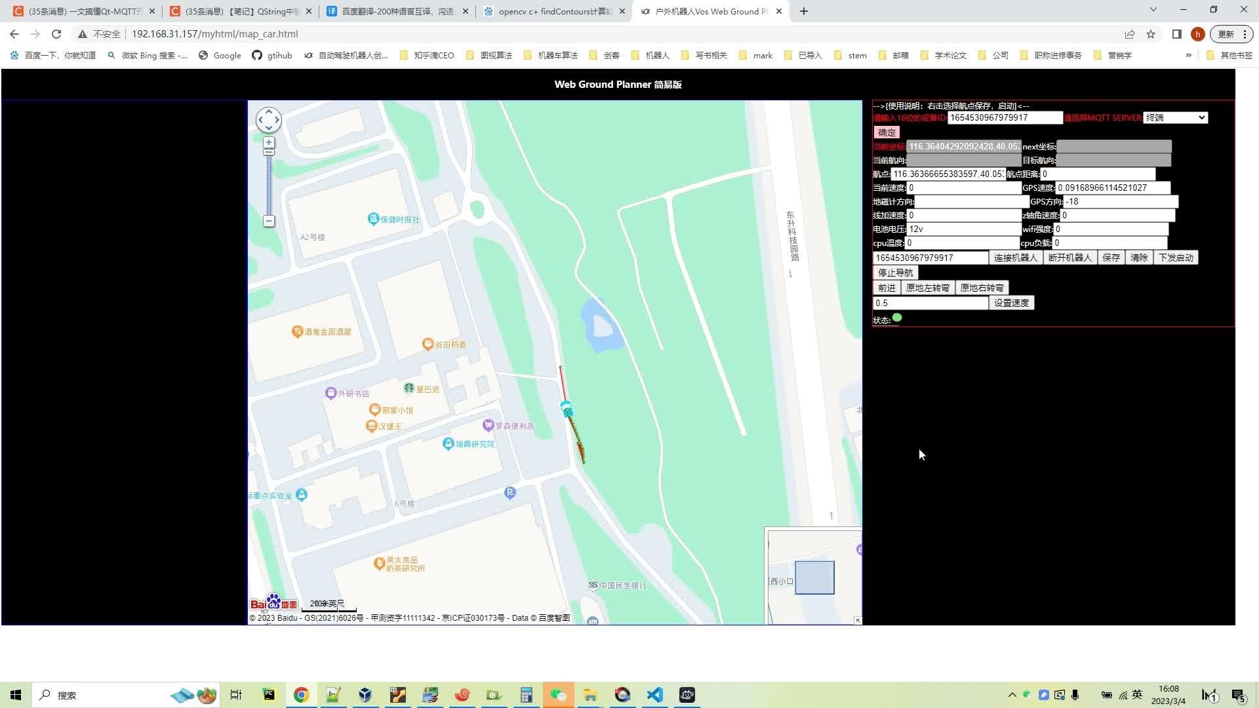Image resolution: width=1259 pixels, height=708 pixels.
Task: Collapse the overview mini-map arrow
Action: pyautogui.click(x=857, y=619)
